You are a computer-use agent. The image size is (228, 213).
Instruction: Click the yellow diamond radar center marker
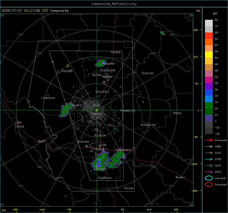[97, 110]
